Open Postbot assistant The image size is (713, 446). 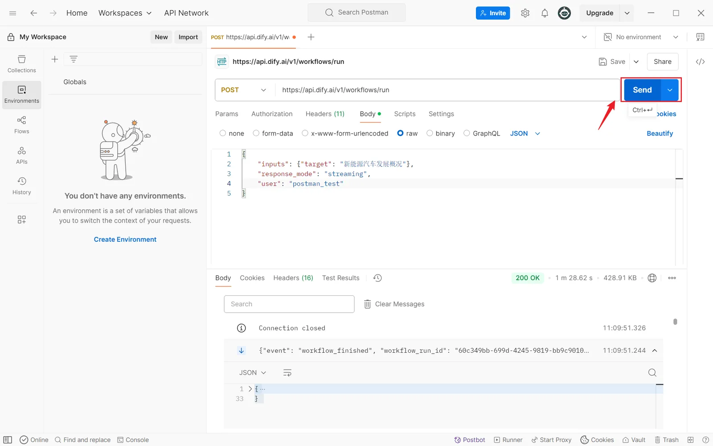tap(470, 440)
